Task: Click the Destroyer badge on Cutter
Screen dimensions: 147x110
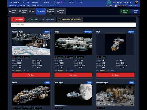Action: pyautogui.click(x=88, y=32)
